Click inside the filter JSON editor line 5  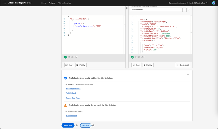point(87,26)
